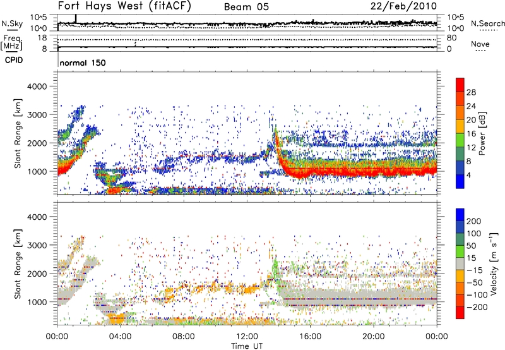Screen dimensions: 505x350
Task: Click the "16:00" time axis label
Action: pos(310,337)
